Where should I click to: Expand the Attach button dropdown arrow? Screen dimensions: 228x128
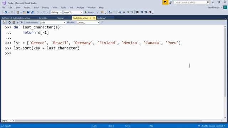pos(97,12)
